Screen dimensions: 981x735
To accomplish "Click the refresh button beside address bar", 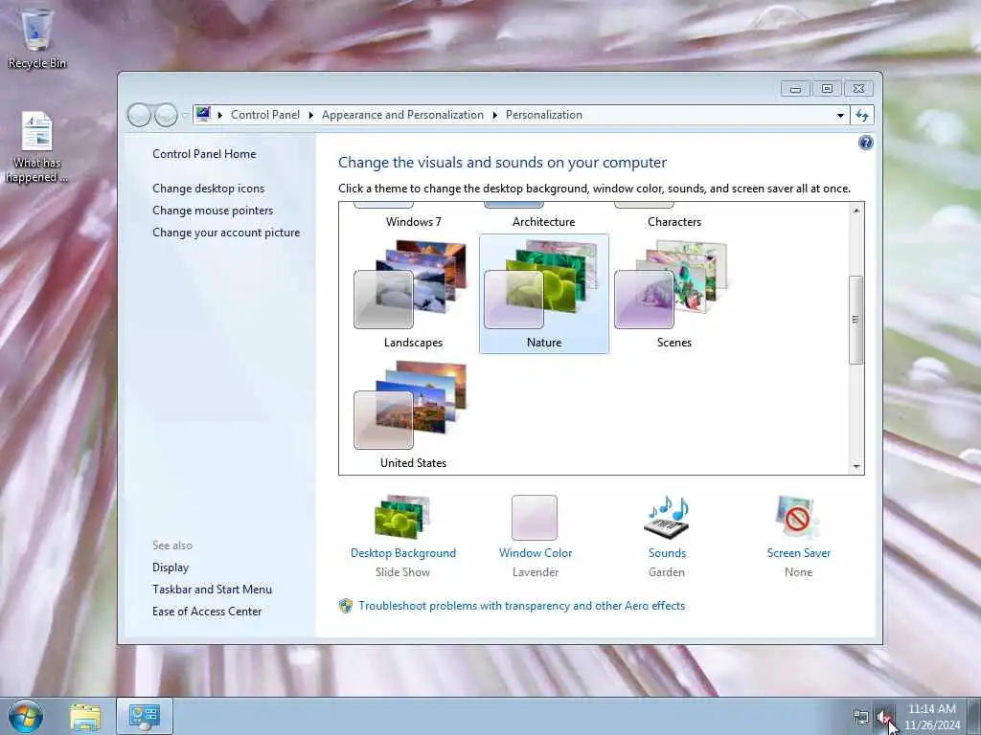I will point(862,115).
